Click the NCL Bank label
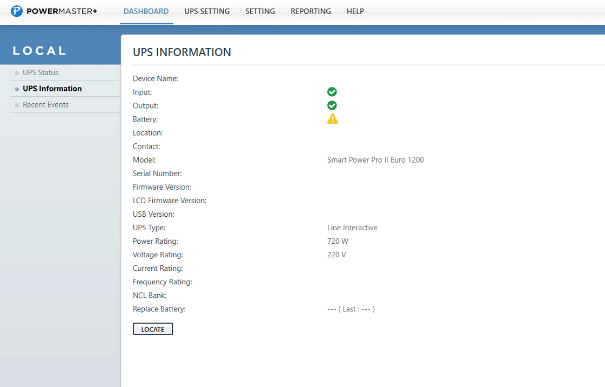 [150, 296]
